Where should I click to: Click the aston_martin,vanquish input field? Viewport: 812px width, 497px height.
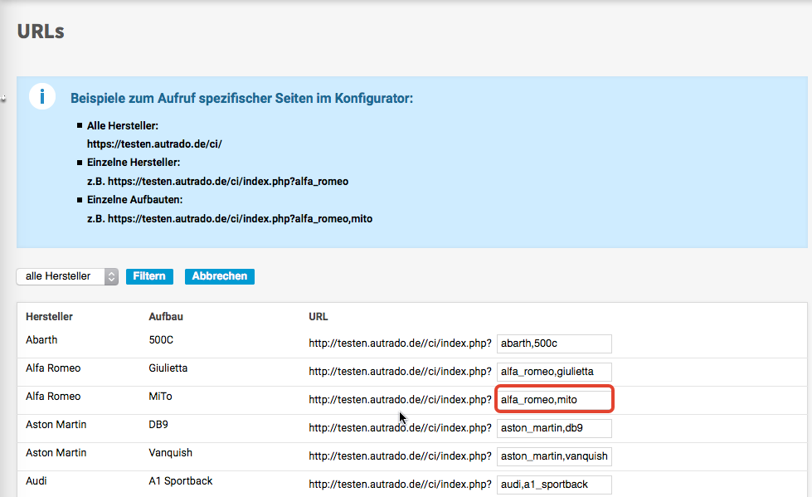[x=553, y=456]
